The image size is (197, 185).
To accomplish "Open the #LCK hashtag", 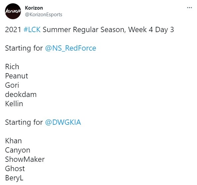I will pyautogui.click(x=32, y=30).
